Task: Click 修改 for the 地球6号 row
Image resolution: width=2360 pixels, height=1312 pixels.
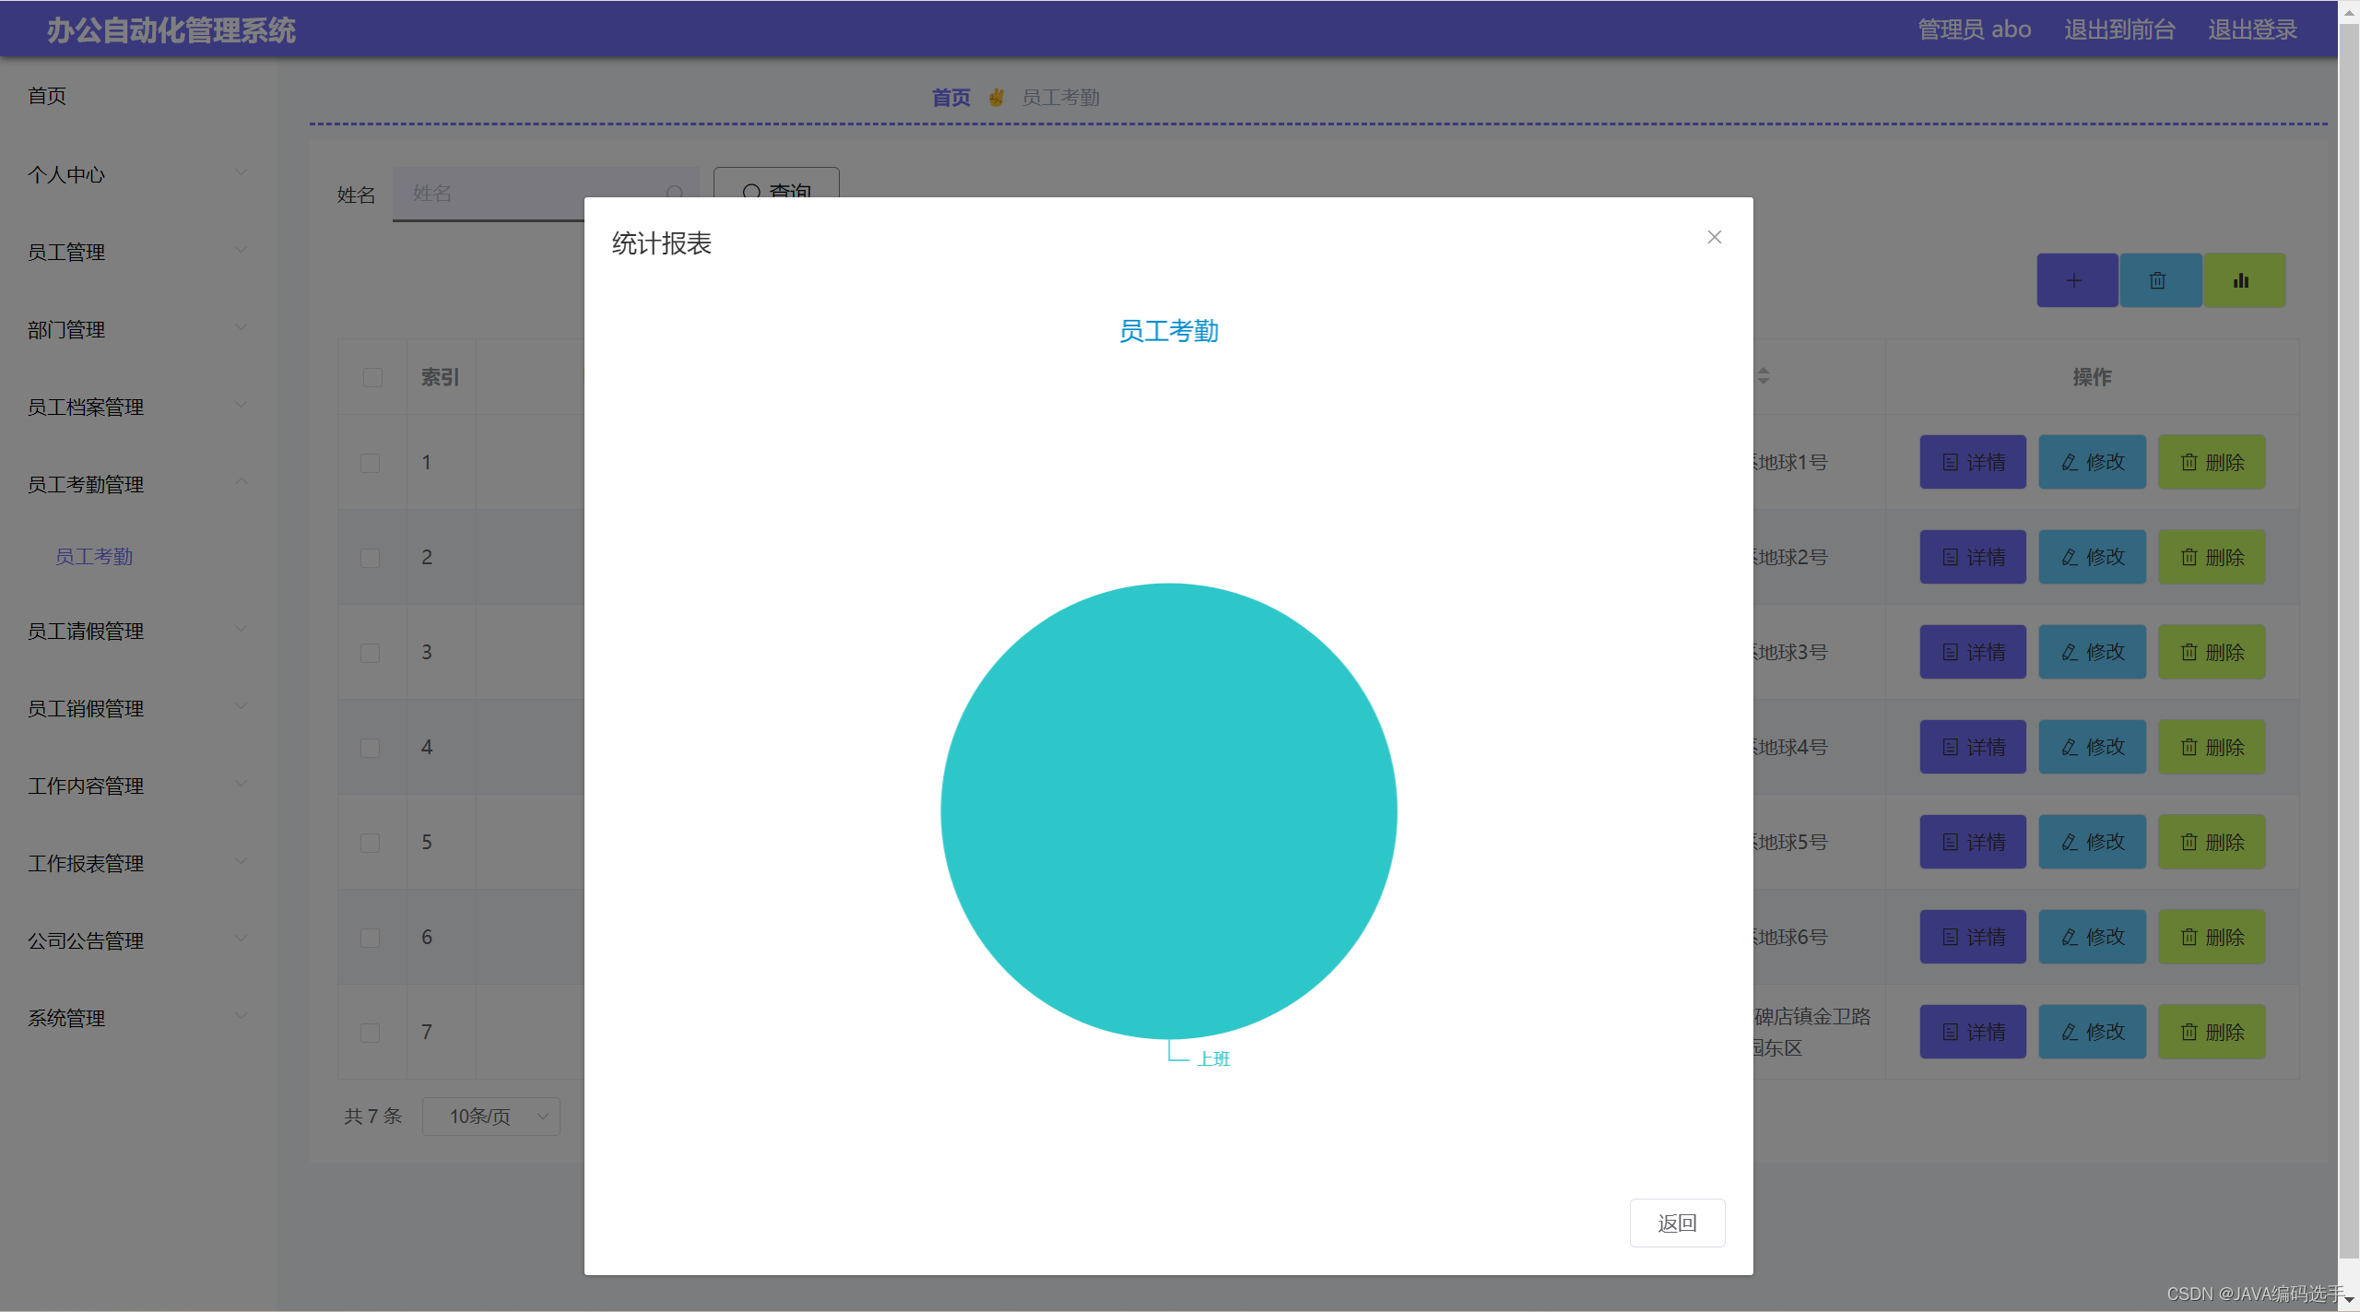Action: pyautogui.click(x=2092, y=937)
